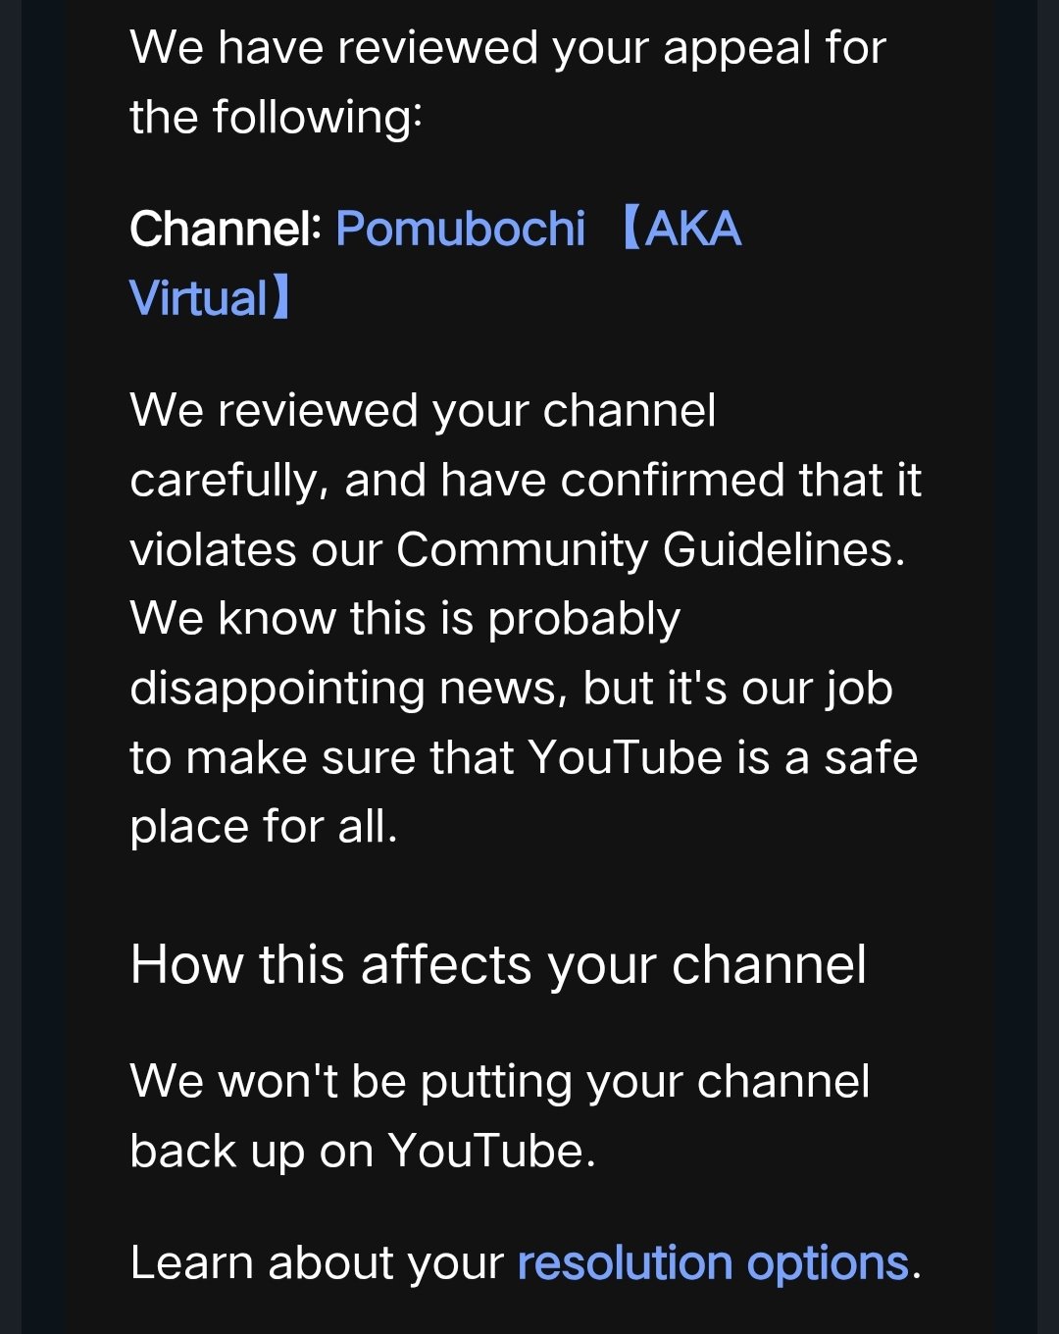Click the 'Learn about your' text
1059x1334 pixels.
317,1263
